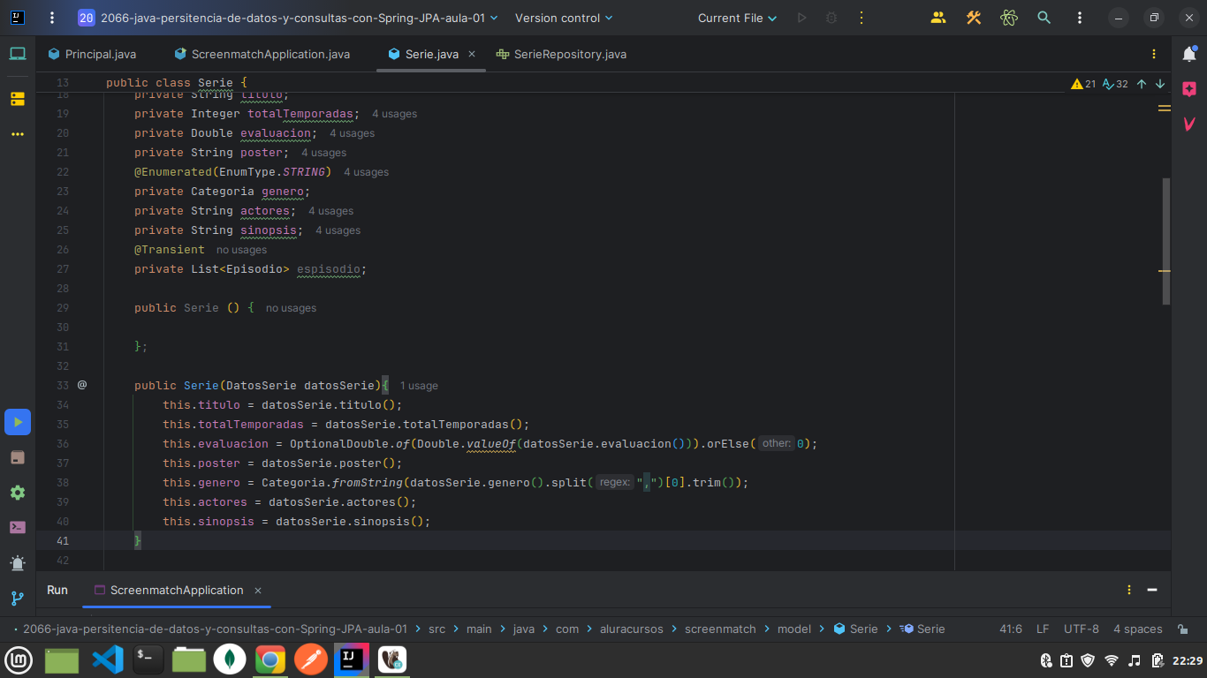Open MongoDB Compass from the taskbar
Viewport: 1207px width, 678px height.
[230, 659]
